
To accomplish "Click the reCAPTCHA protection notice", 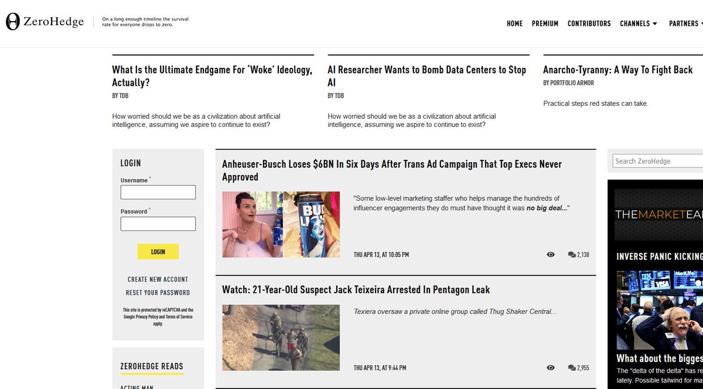I will pyautogui.click(x=158, y=316).
